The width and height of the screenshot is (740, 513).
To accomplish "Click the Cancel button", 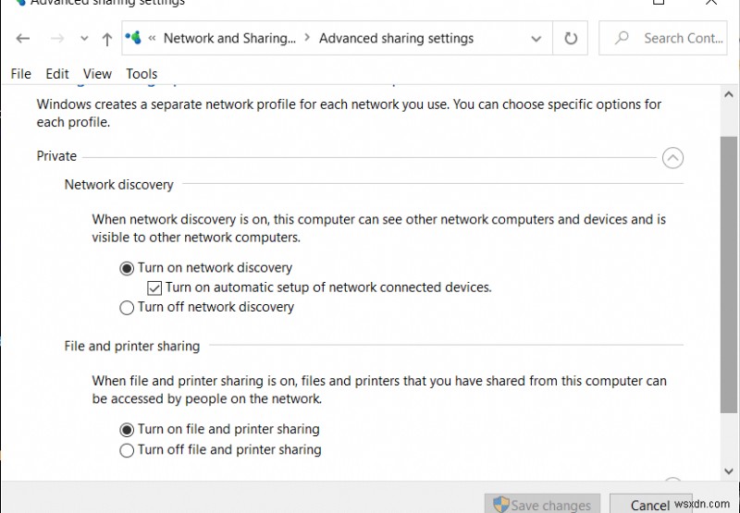I will pos(650,505).
